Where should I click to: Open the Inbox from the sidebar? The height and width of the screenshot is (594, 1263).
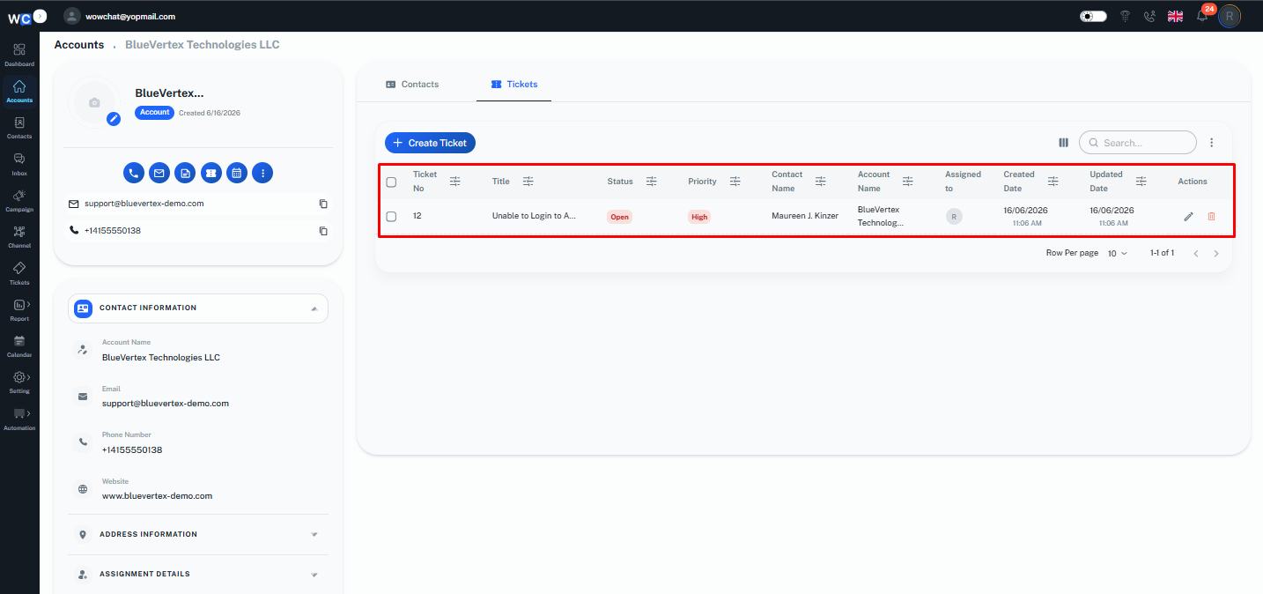pyautogui.click(x=19, y=164)
